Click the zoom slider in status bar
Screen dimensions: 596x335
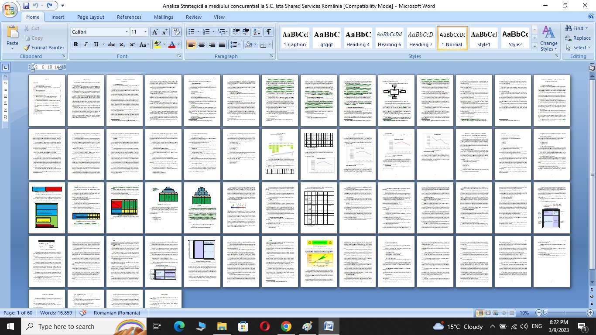point(564,313)
